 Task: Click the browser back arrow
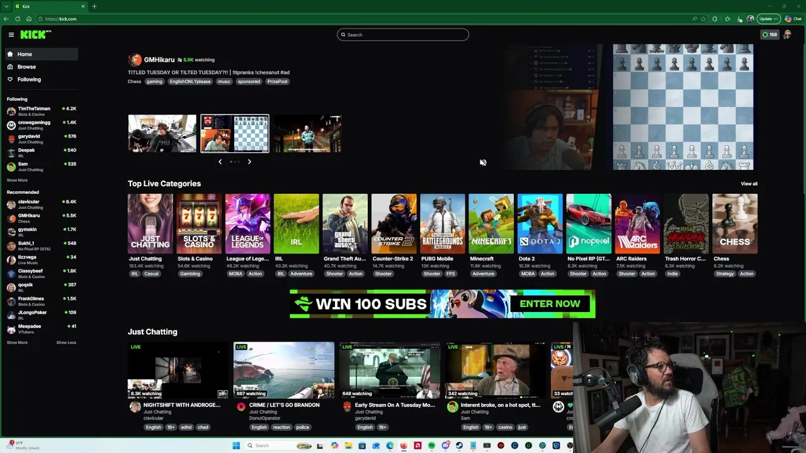click(6, 19)
